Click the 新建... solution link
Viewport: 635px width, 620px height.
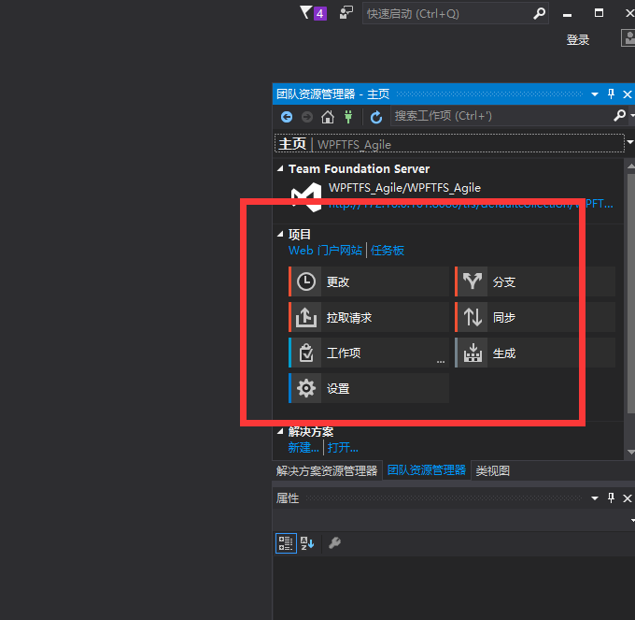[x=303, y=448]
